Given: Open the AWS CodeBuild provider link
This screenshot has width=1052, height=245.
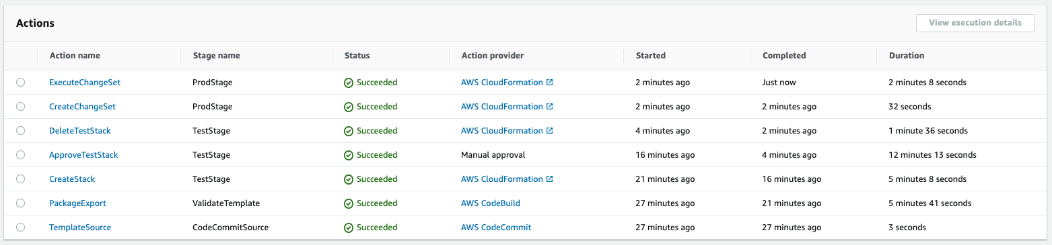Looking at the screenshot, I should (x=491, y=203).
